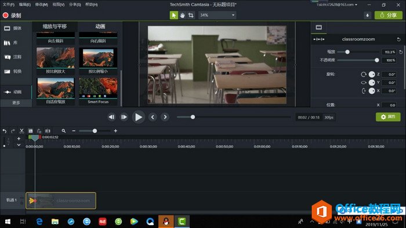This screenshot has height=228, width=406.
Task: Click the download arrow icon
Action: [x=367, y=16]
